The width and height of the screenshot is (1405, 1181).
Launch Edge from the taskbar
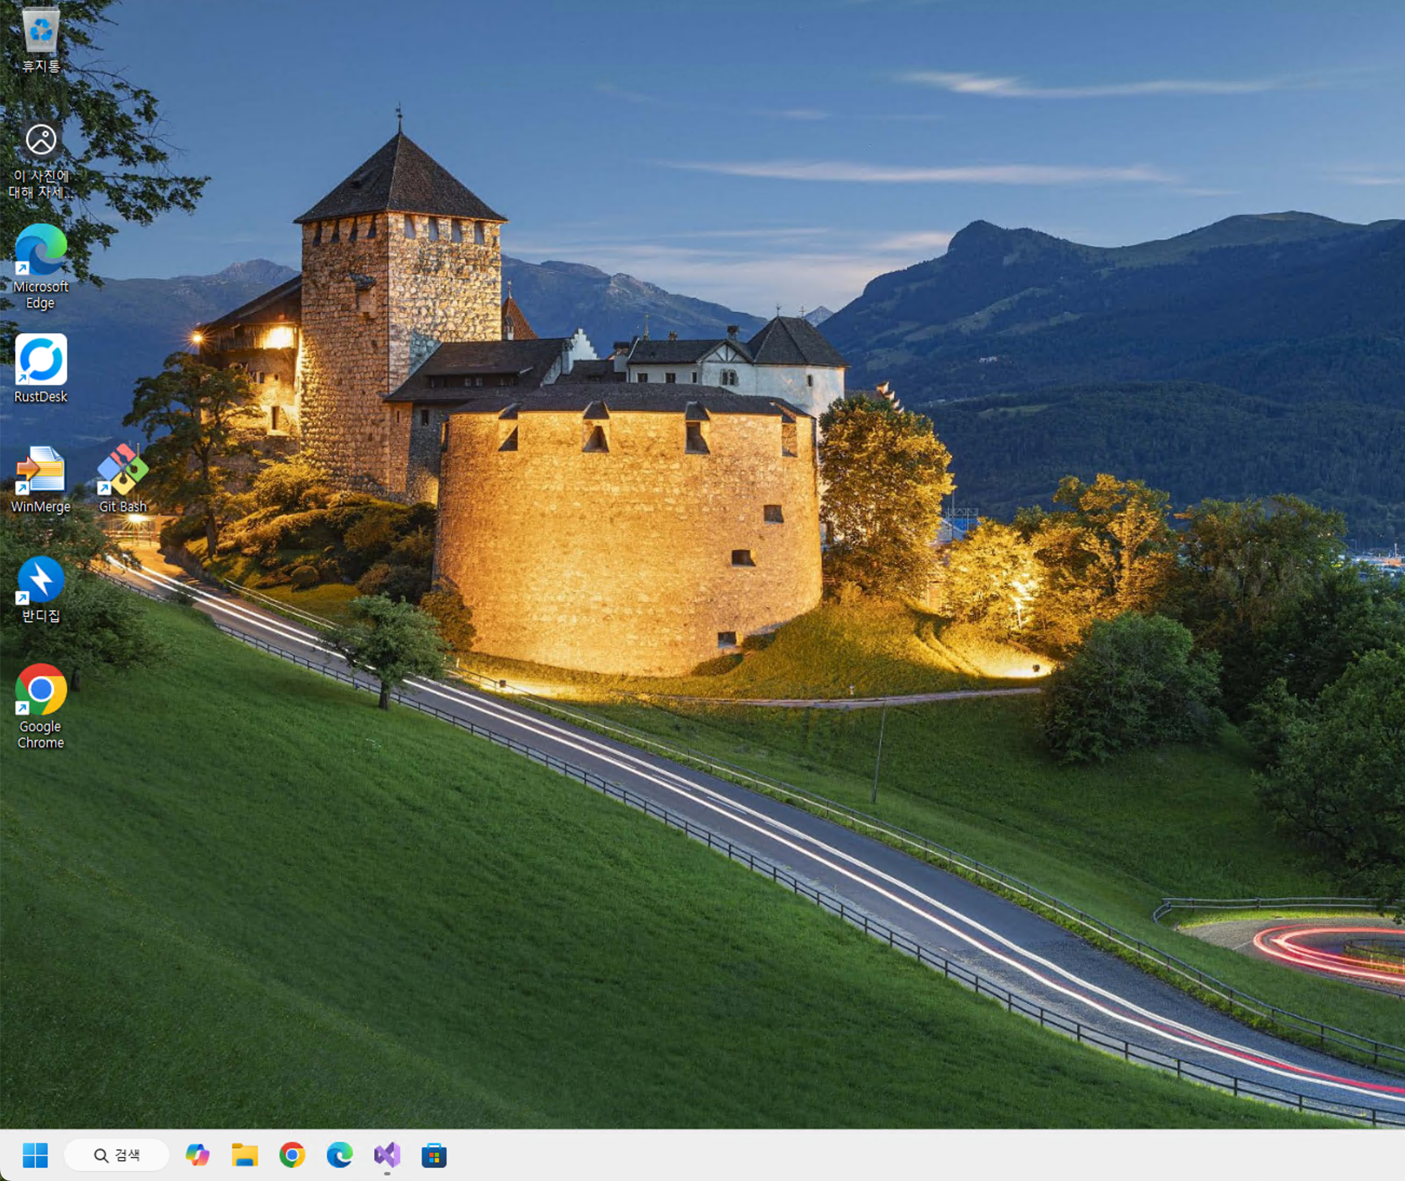point(339,1155)
